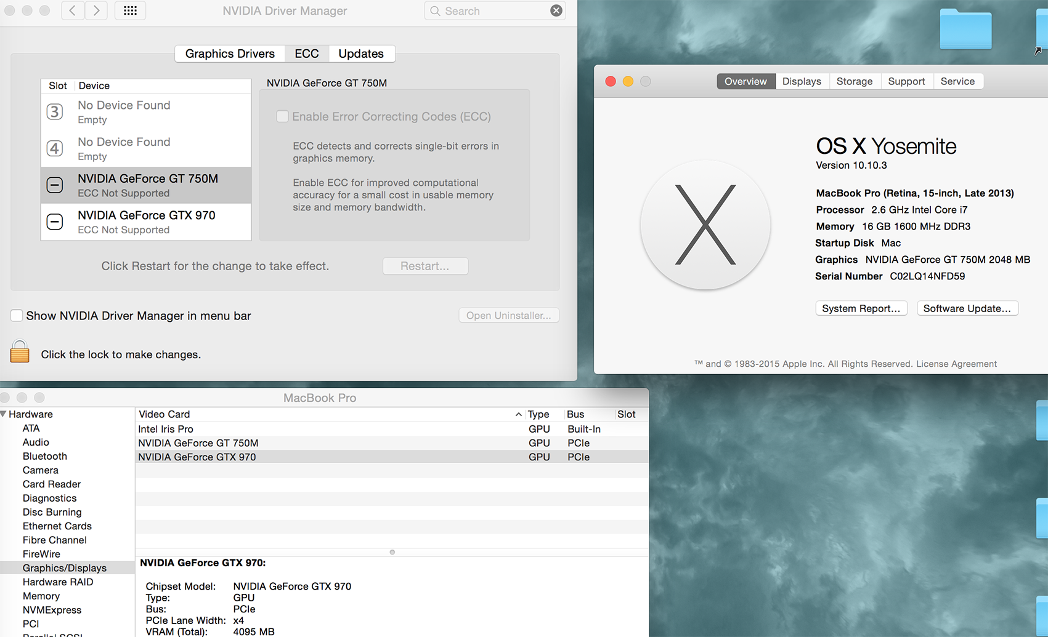Image resolution: width=1048 pixels, height=637 pixels.
Task: Open the License Agreement link
Action: point(956,364)
